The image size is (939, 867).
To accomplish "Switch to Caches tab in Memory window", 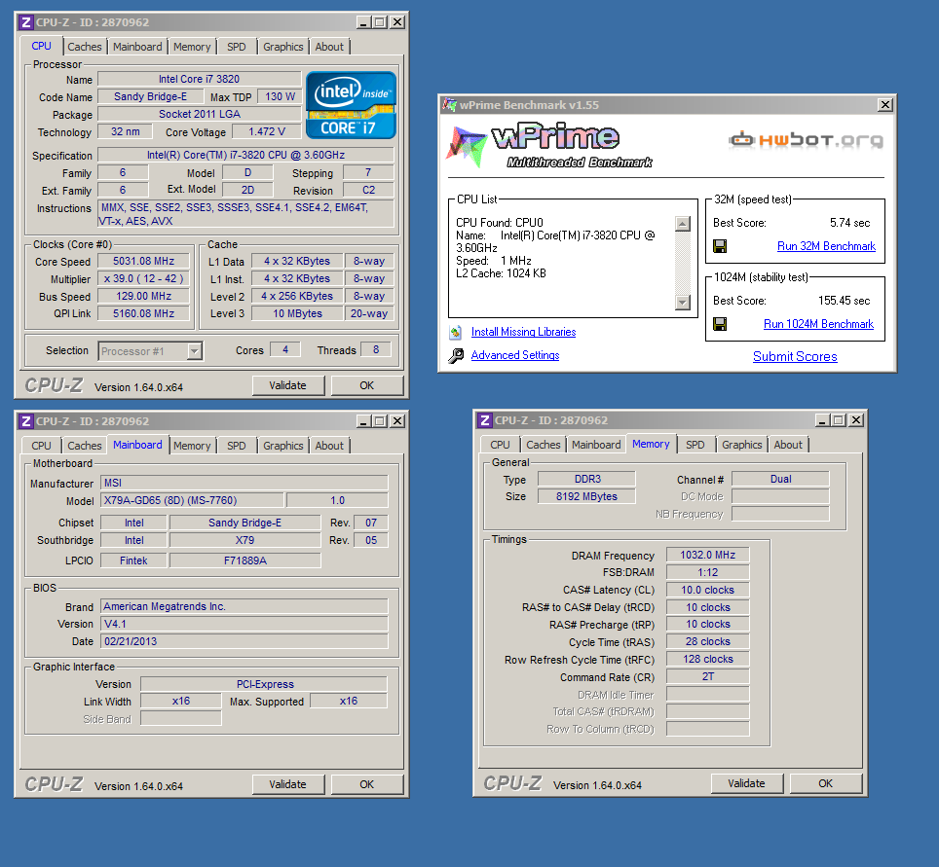I will (x=544, y=445).
